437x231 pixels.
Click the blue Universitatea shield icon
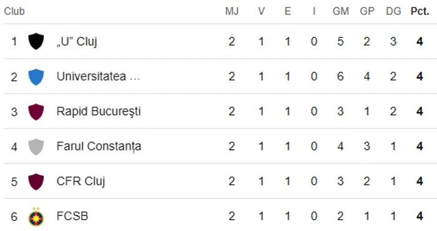coord(36,77)
